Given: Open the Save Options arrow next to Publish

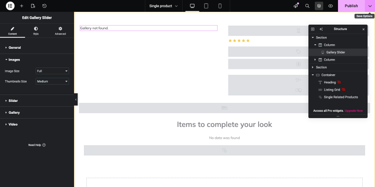Looking at the screenshot, I should click(370, 6).
